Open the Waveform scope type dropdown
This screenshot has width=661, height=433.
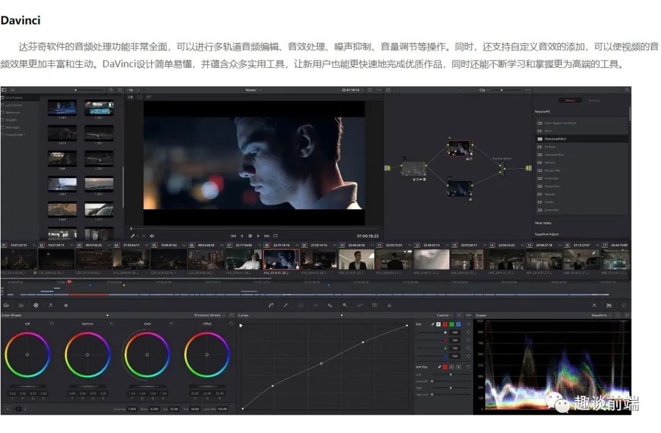(601, 315)
